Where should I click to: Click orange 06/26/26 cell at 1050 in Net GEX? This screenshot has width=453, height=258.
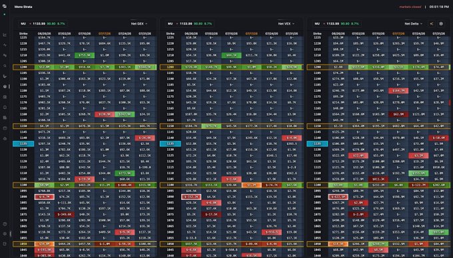(x=44, y=244)
